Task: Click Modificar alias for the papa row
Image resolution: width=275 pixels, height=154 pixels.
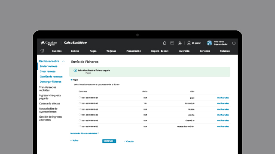Action: click(223, 98)
